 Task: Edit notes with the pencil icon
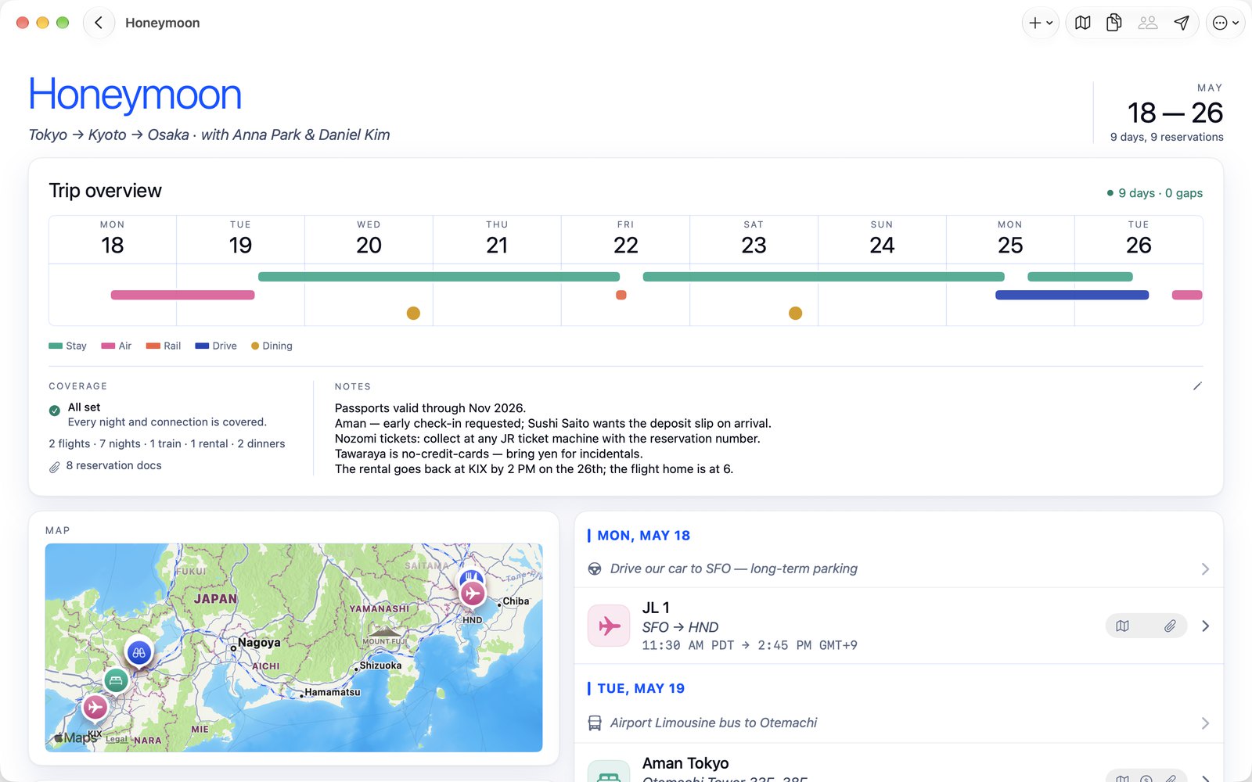pyautogui.click(x=1197, y=386)
